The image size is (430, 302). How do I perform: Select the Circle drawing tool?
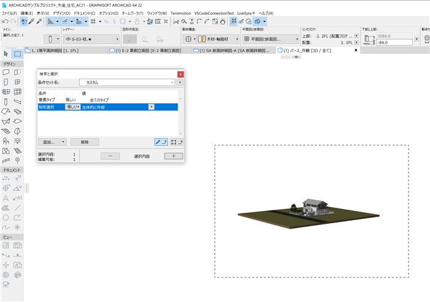click(6, 218)
